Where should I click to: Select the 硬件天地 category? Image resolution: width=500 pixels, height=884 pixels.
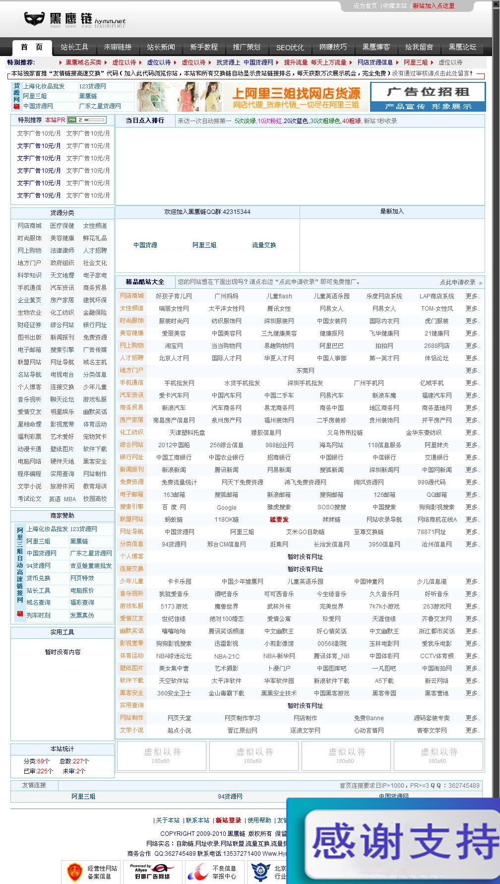click(62, 462)
